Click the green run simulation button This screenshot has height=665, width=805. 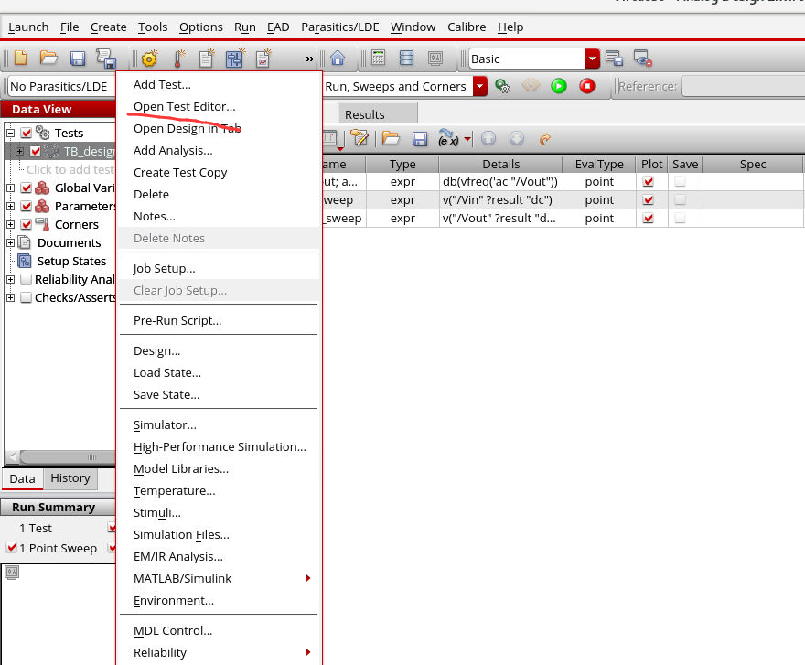tap(559, 86)
